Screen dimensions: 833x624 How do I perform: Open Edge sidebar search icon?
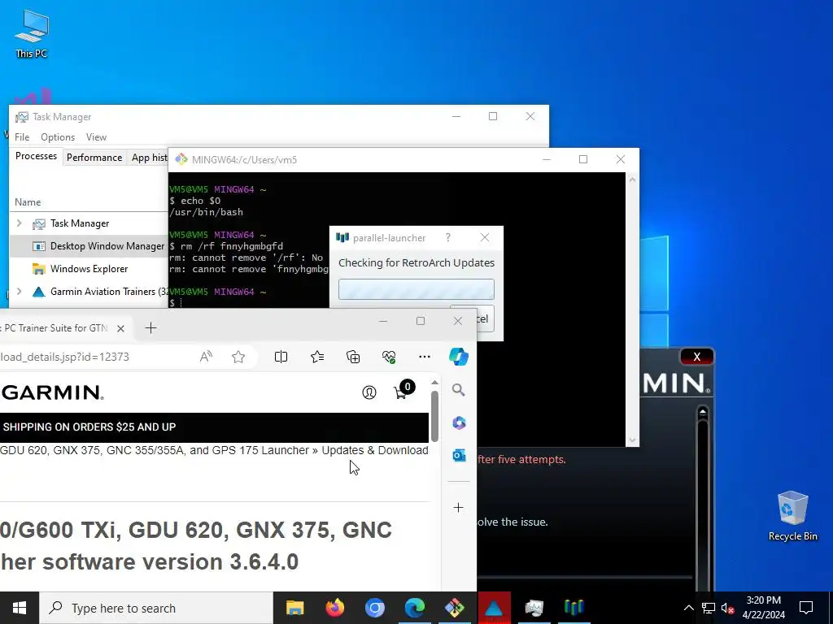point(459,391)
